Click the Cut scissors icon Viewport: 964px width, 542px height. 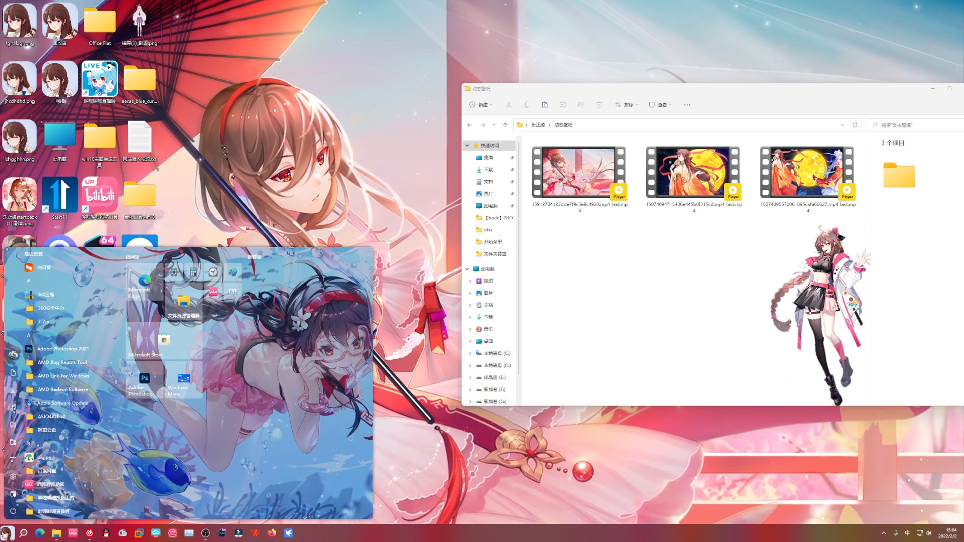[x=509, y=105]
